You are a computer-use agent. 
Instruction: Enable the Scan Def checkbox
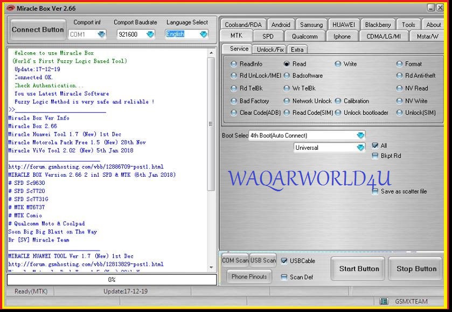tap(284, 277)
